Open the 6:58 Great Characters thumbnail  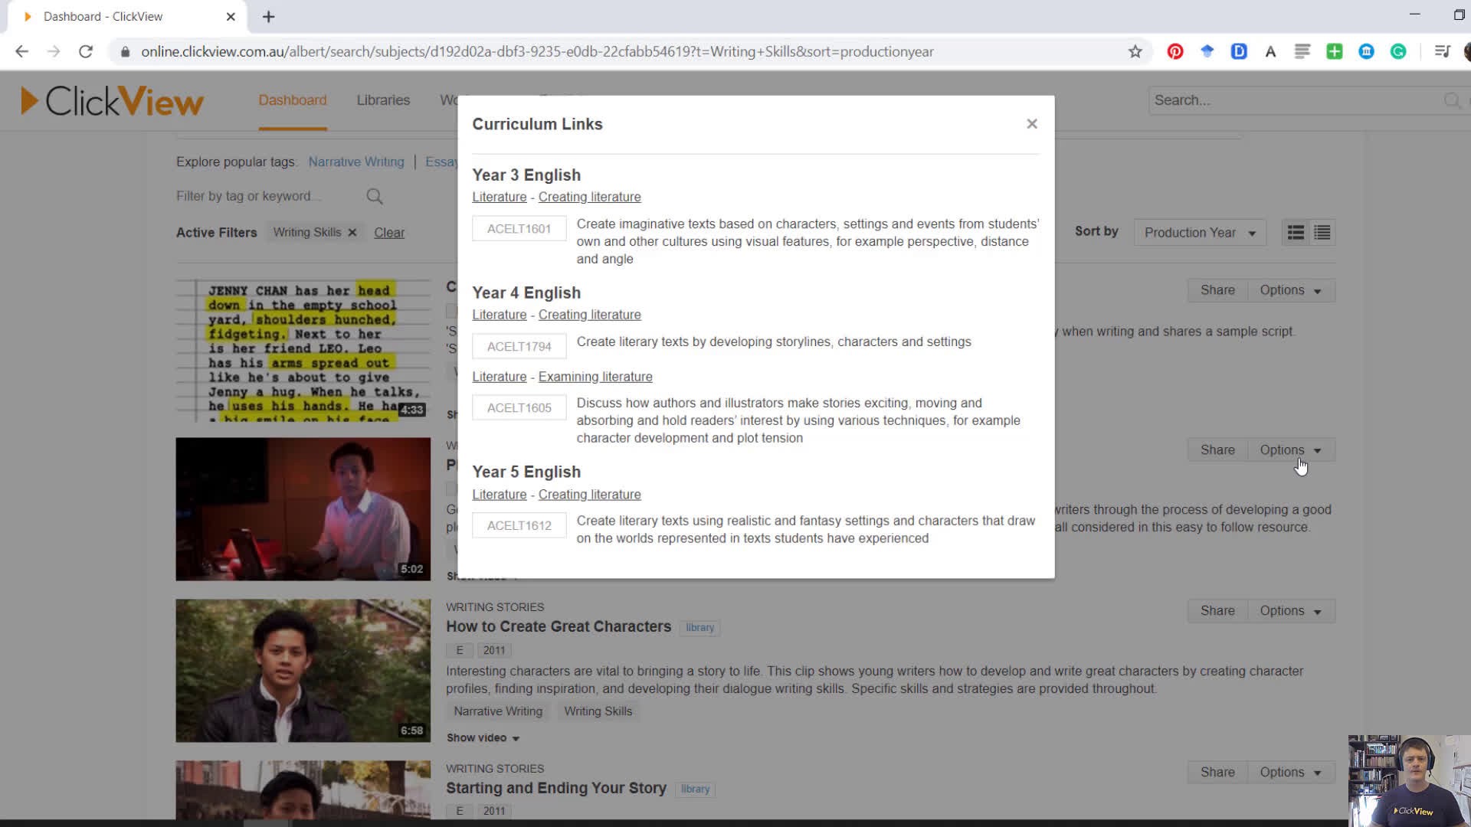tap(303, 671)
